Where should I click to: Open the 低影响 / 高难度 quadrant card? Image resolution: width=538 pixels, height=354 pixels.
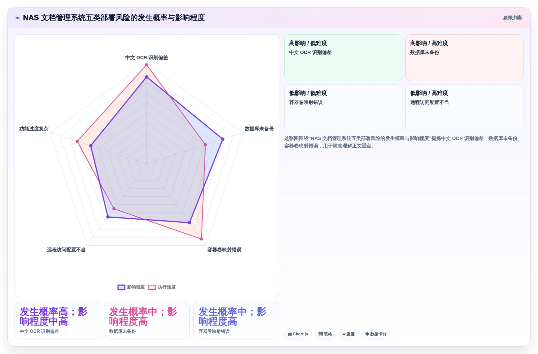464,108
